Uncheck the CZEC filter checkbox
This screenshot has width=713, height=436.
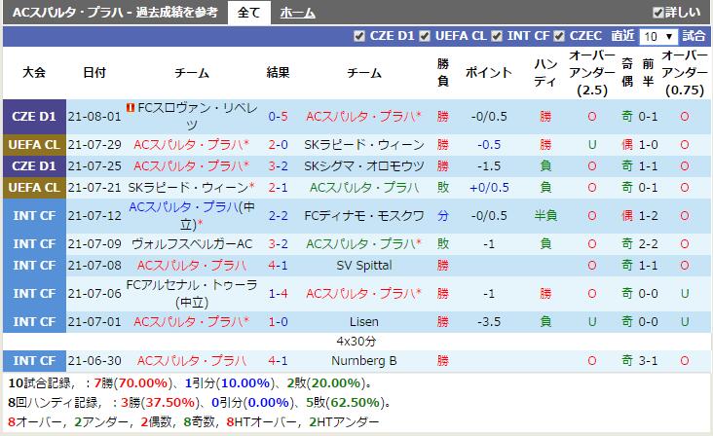(x=559, y=36)
